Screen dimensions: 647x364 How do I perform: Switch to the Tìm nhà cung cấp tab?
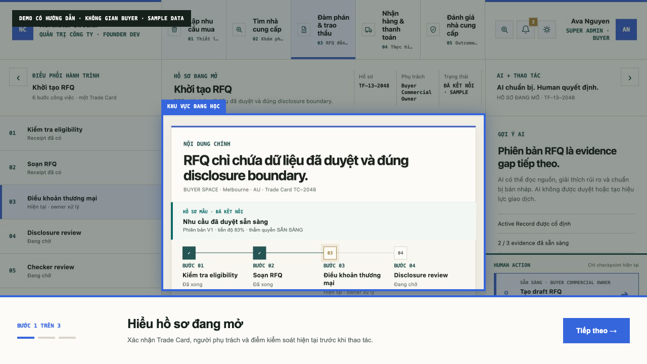[x=259, y=29]
